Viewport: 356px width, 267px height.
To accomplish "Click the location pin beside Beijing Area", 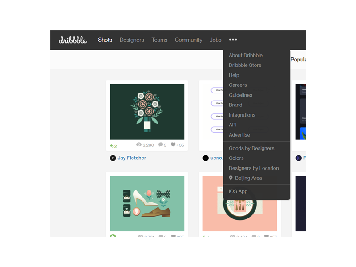I will click(x=231, y=178).
